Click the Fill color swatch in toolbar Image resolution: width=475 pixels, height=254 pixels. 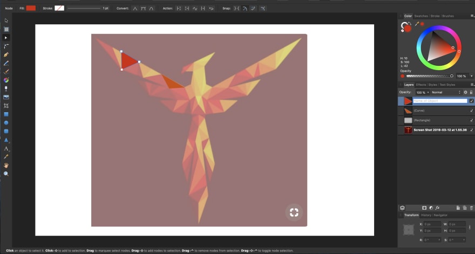tap(31, 8)
